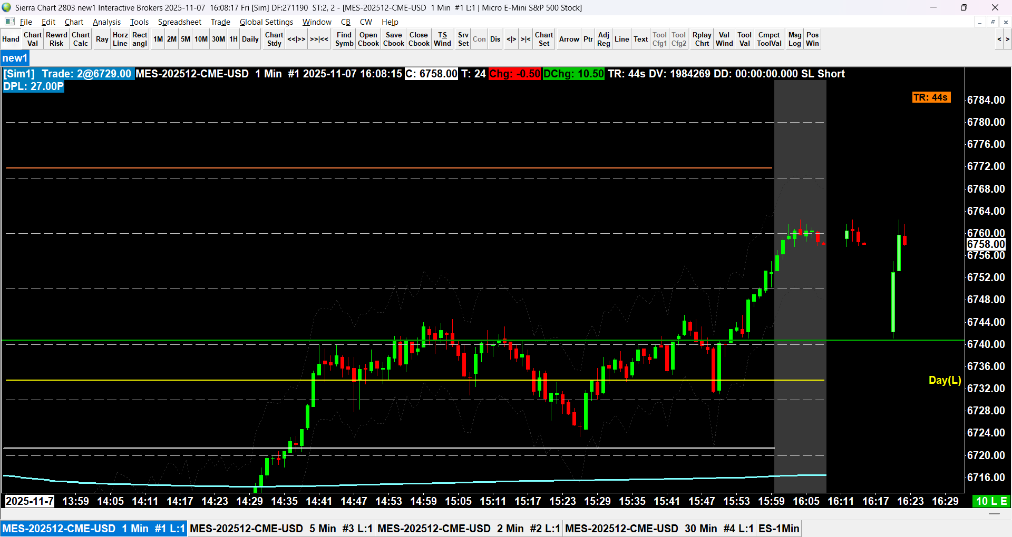Viewport: 1012px width, 537px height.
Task: Click the >>|<< bar spacing button
Action: (x=319, y=39)
